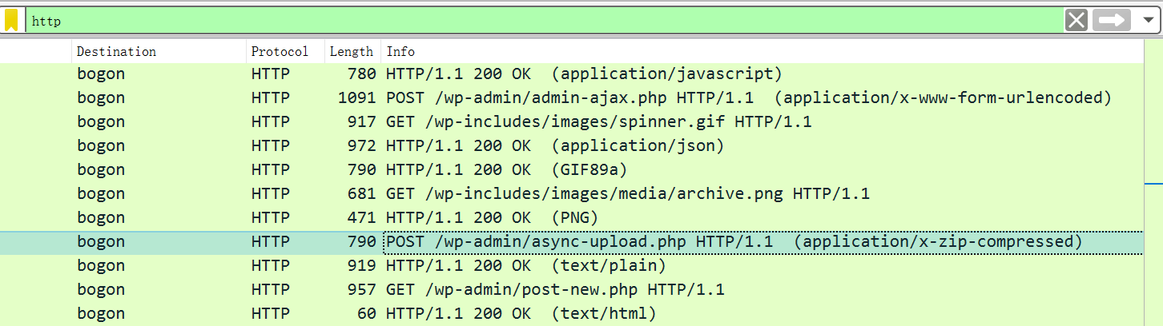Apply the display filter arrow button
The width and height of the screenshot is (1163, 326).
click(x=1111, y=20)
